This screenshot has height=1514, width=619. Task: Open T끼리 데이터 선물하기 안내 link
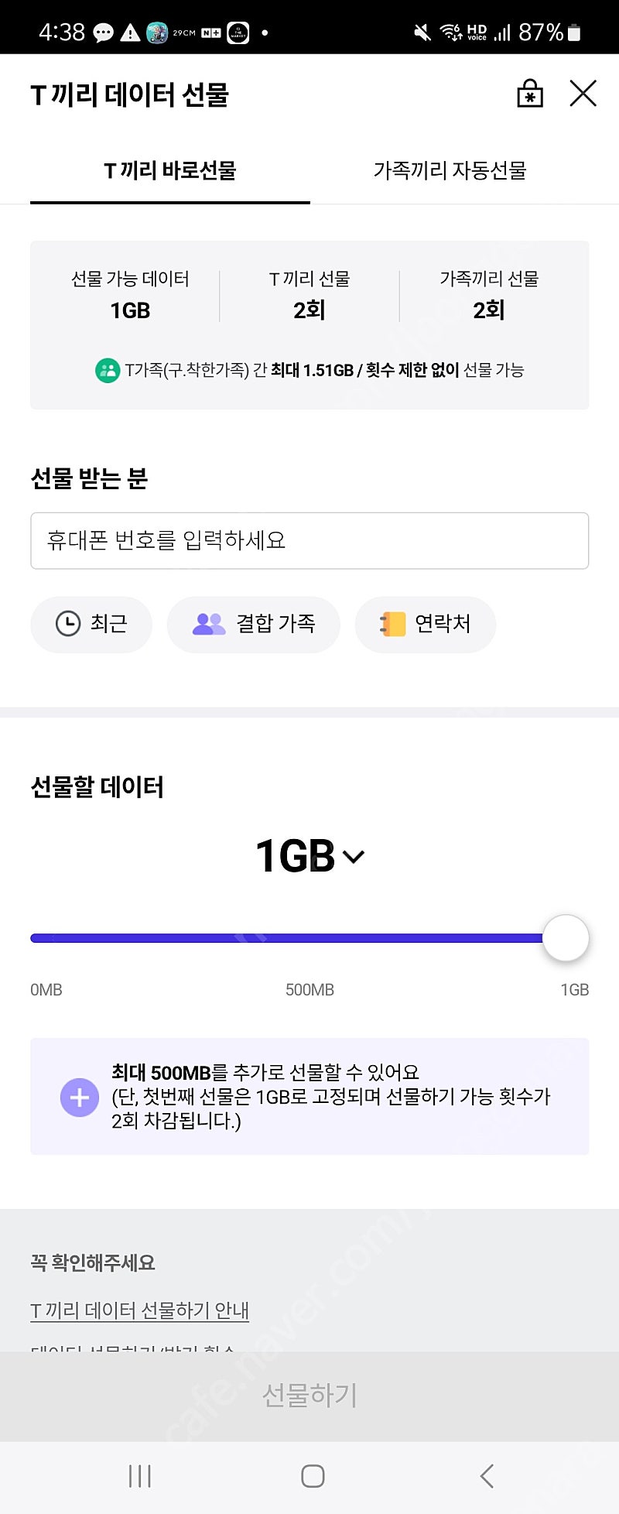click(139, 1310)
